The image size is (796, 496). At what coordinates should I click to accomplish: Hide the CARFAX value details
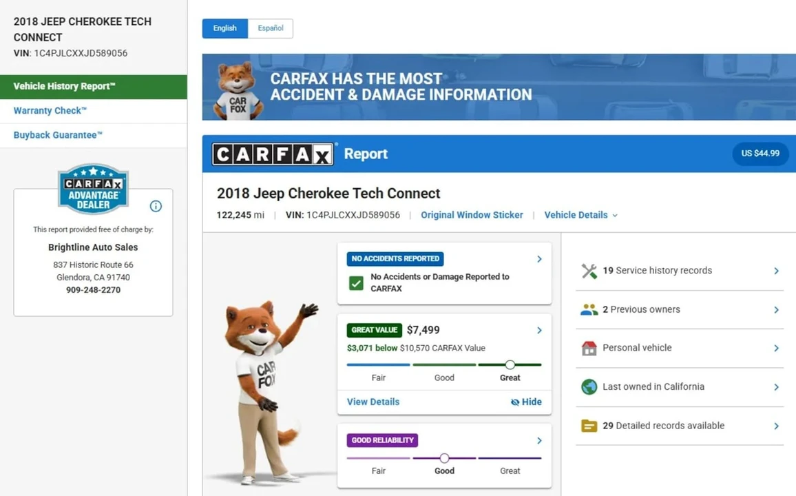527,402
